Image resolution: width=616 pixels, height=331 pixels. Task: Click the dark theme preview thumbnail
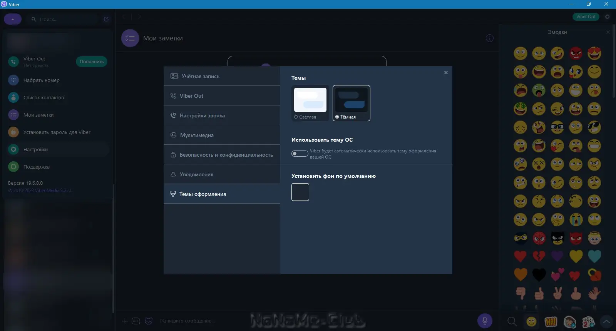tap(352, 100)
